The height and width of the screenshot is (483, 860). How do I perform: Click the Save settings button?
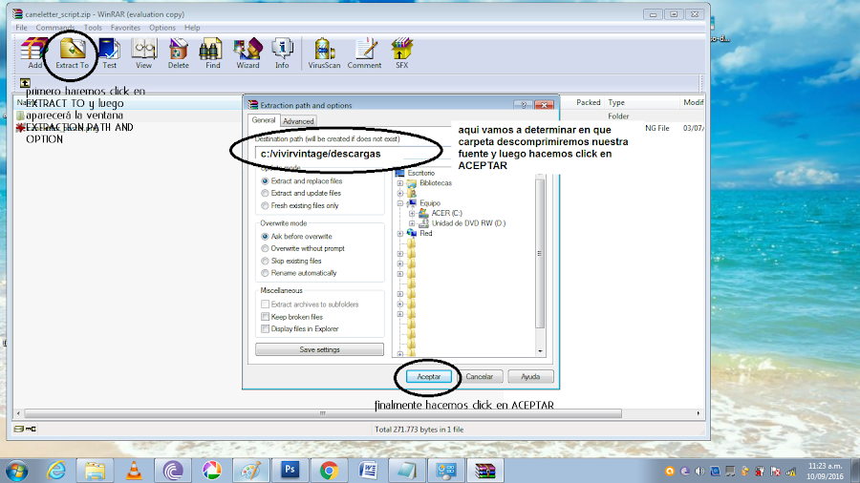tap(319, 349)
